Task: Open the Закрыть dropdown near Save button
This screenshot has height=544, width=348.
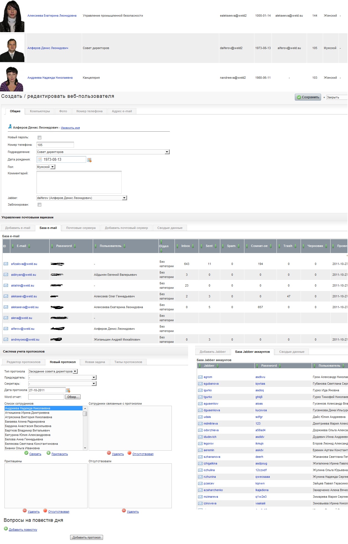Action: click(337, 97)
